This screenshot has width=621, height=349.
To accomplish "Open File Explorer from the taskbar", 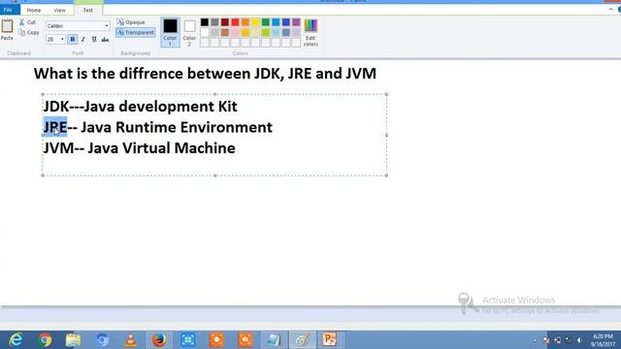I will 73,340.
